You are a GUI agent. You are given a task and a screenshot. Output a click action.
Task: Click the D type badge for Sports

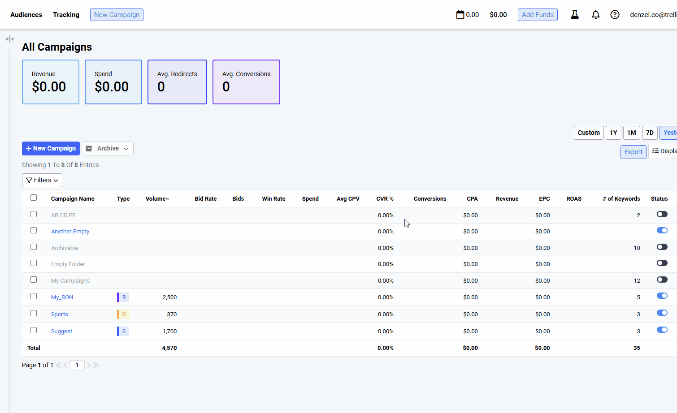tap(123, 314)
